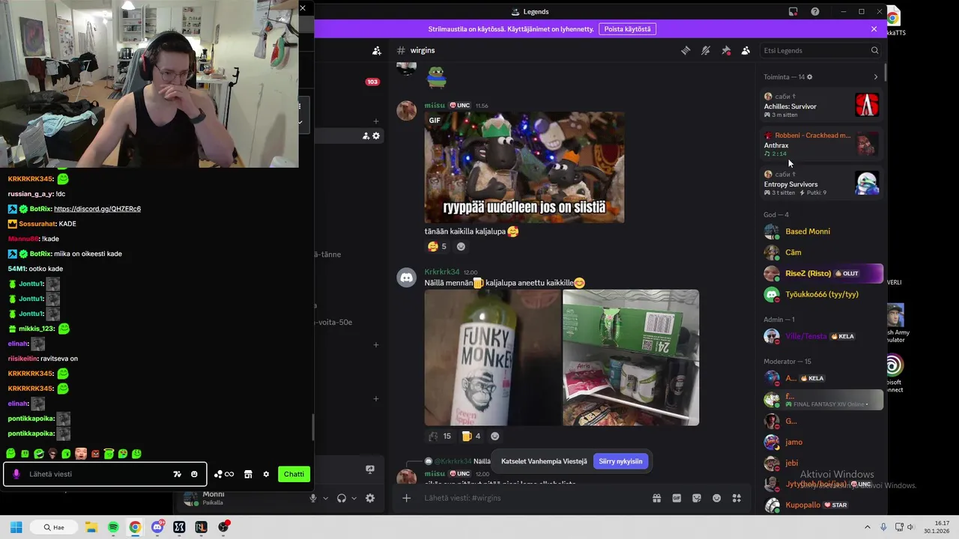Select member Based Monni
This screenshot has height=539, width=959.
[x=821, y=231]
